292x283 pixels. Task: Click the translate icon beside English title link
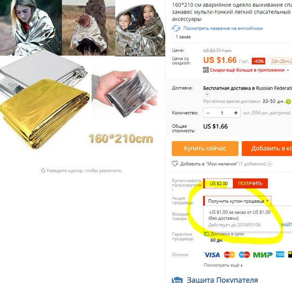(x=176, y=29)
